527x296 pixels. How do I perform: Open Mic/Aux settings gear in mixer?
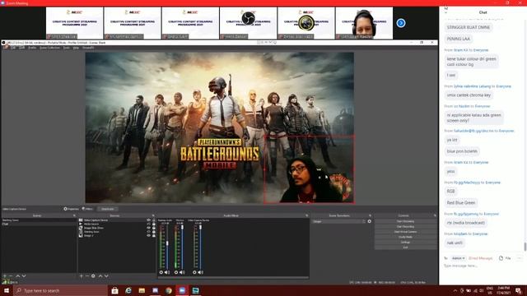[x=176, y=272]
